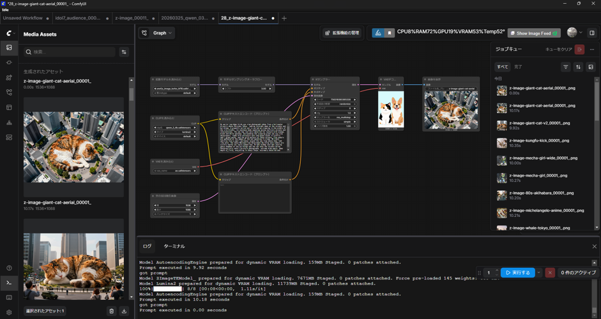Viewport: 601px width, 319px height.
Task: Click the asset filter options icon beside search
Action: coord(124,52)
